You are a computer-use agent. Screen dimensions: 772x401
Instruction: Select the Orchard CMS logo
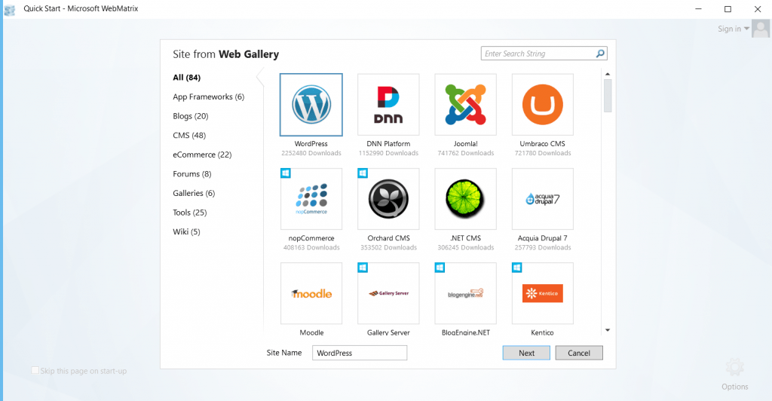[388, 199]
